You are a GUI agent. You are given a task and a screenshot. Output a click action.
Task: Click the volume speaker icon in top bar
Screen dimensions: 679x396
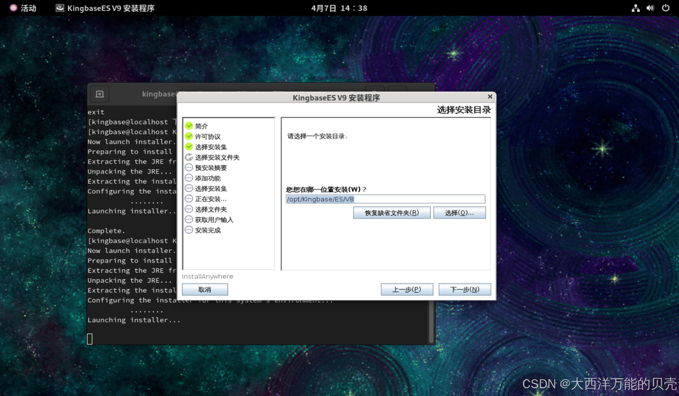click(650, 8)
